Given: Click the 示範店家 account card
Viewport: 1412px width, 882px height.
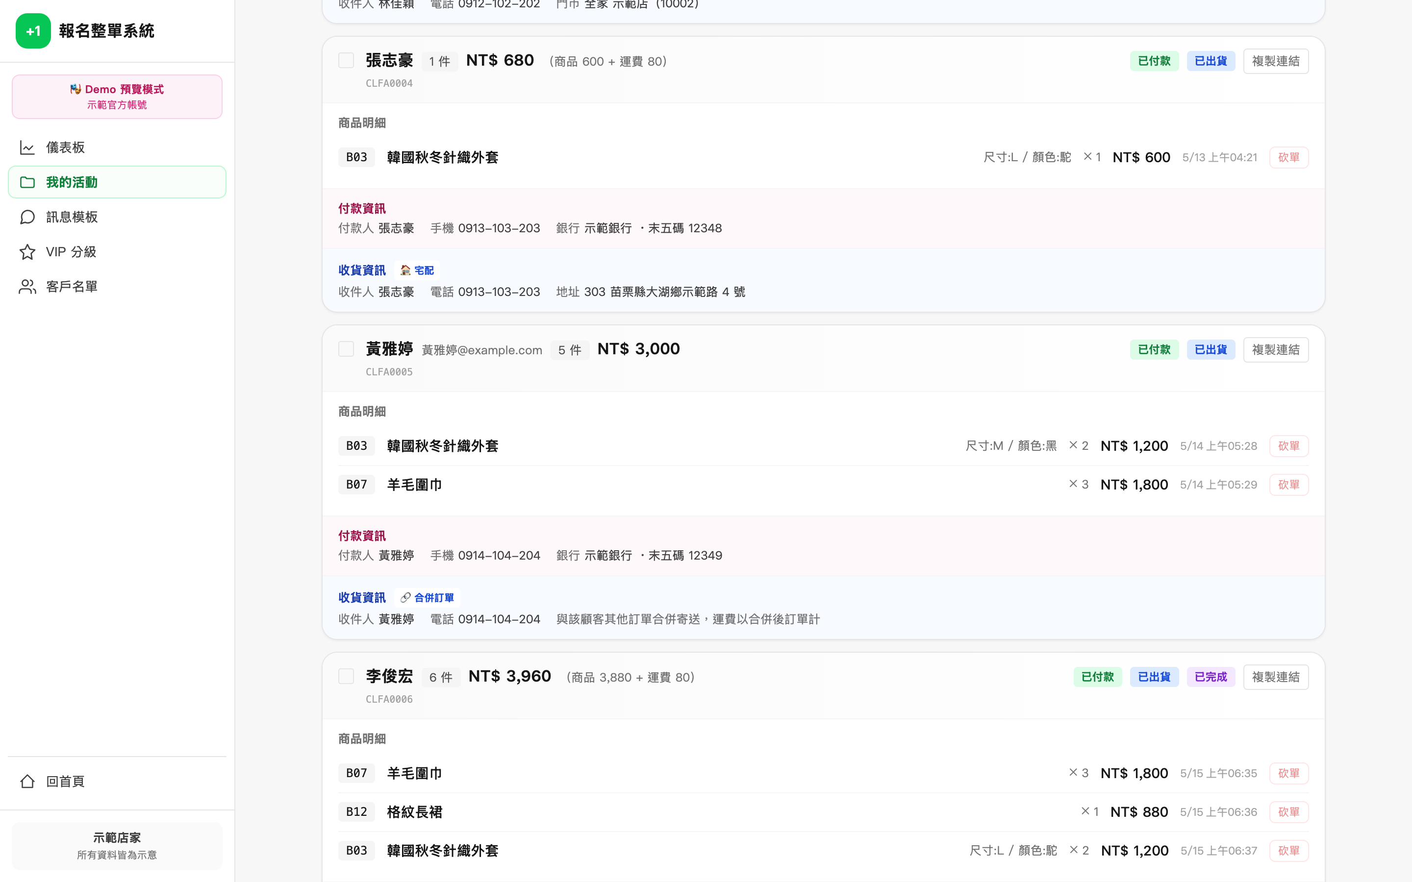Looking at the screenshot, I should [x=117, y=846].
